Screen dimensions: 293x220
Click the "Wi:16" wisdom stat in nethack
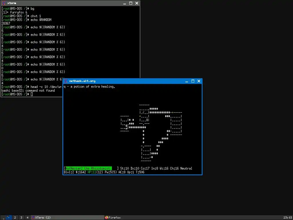(164, 168)
